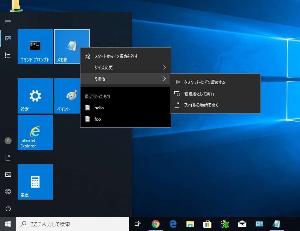Viewport: 300px width, 231px height.
Task: Launch Mail app from the taskbar
Action: point(242,224)
